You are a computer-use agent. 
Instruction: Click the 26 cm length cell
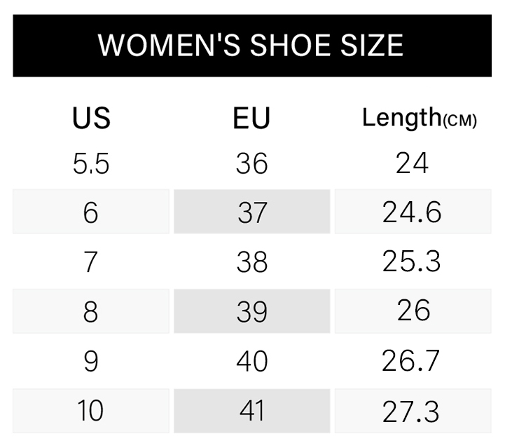[413, 311]
